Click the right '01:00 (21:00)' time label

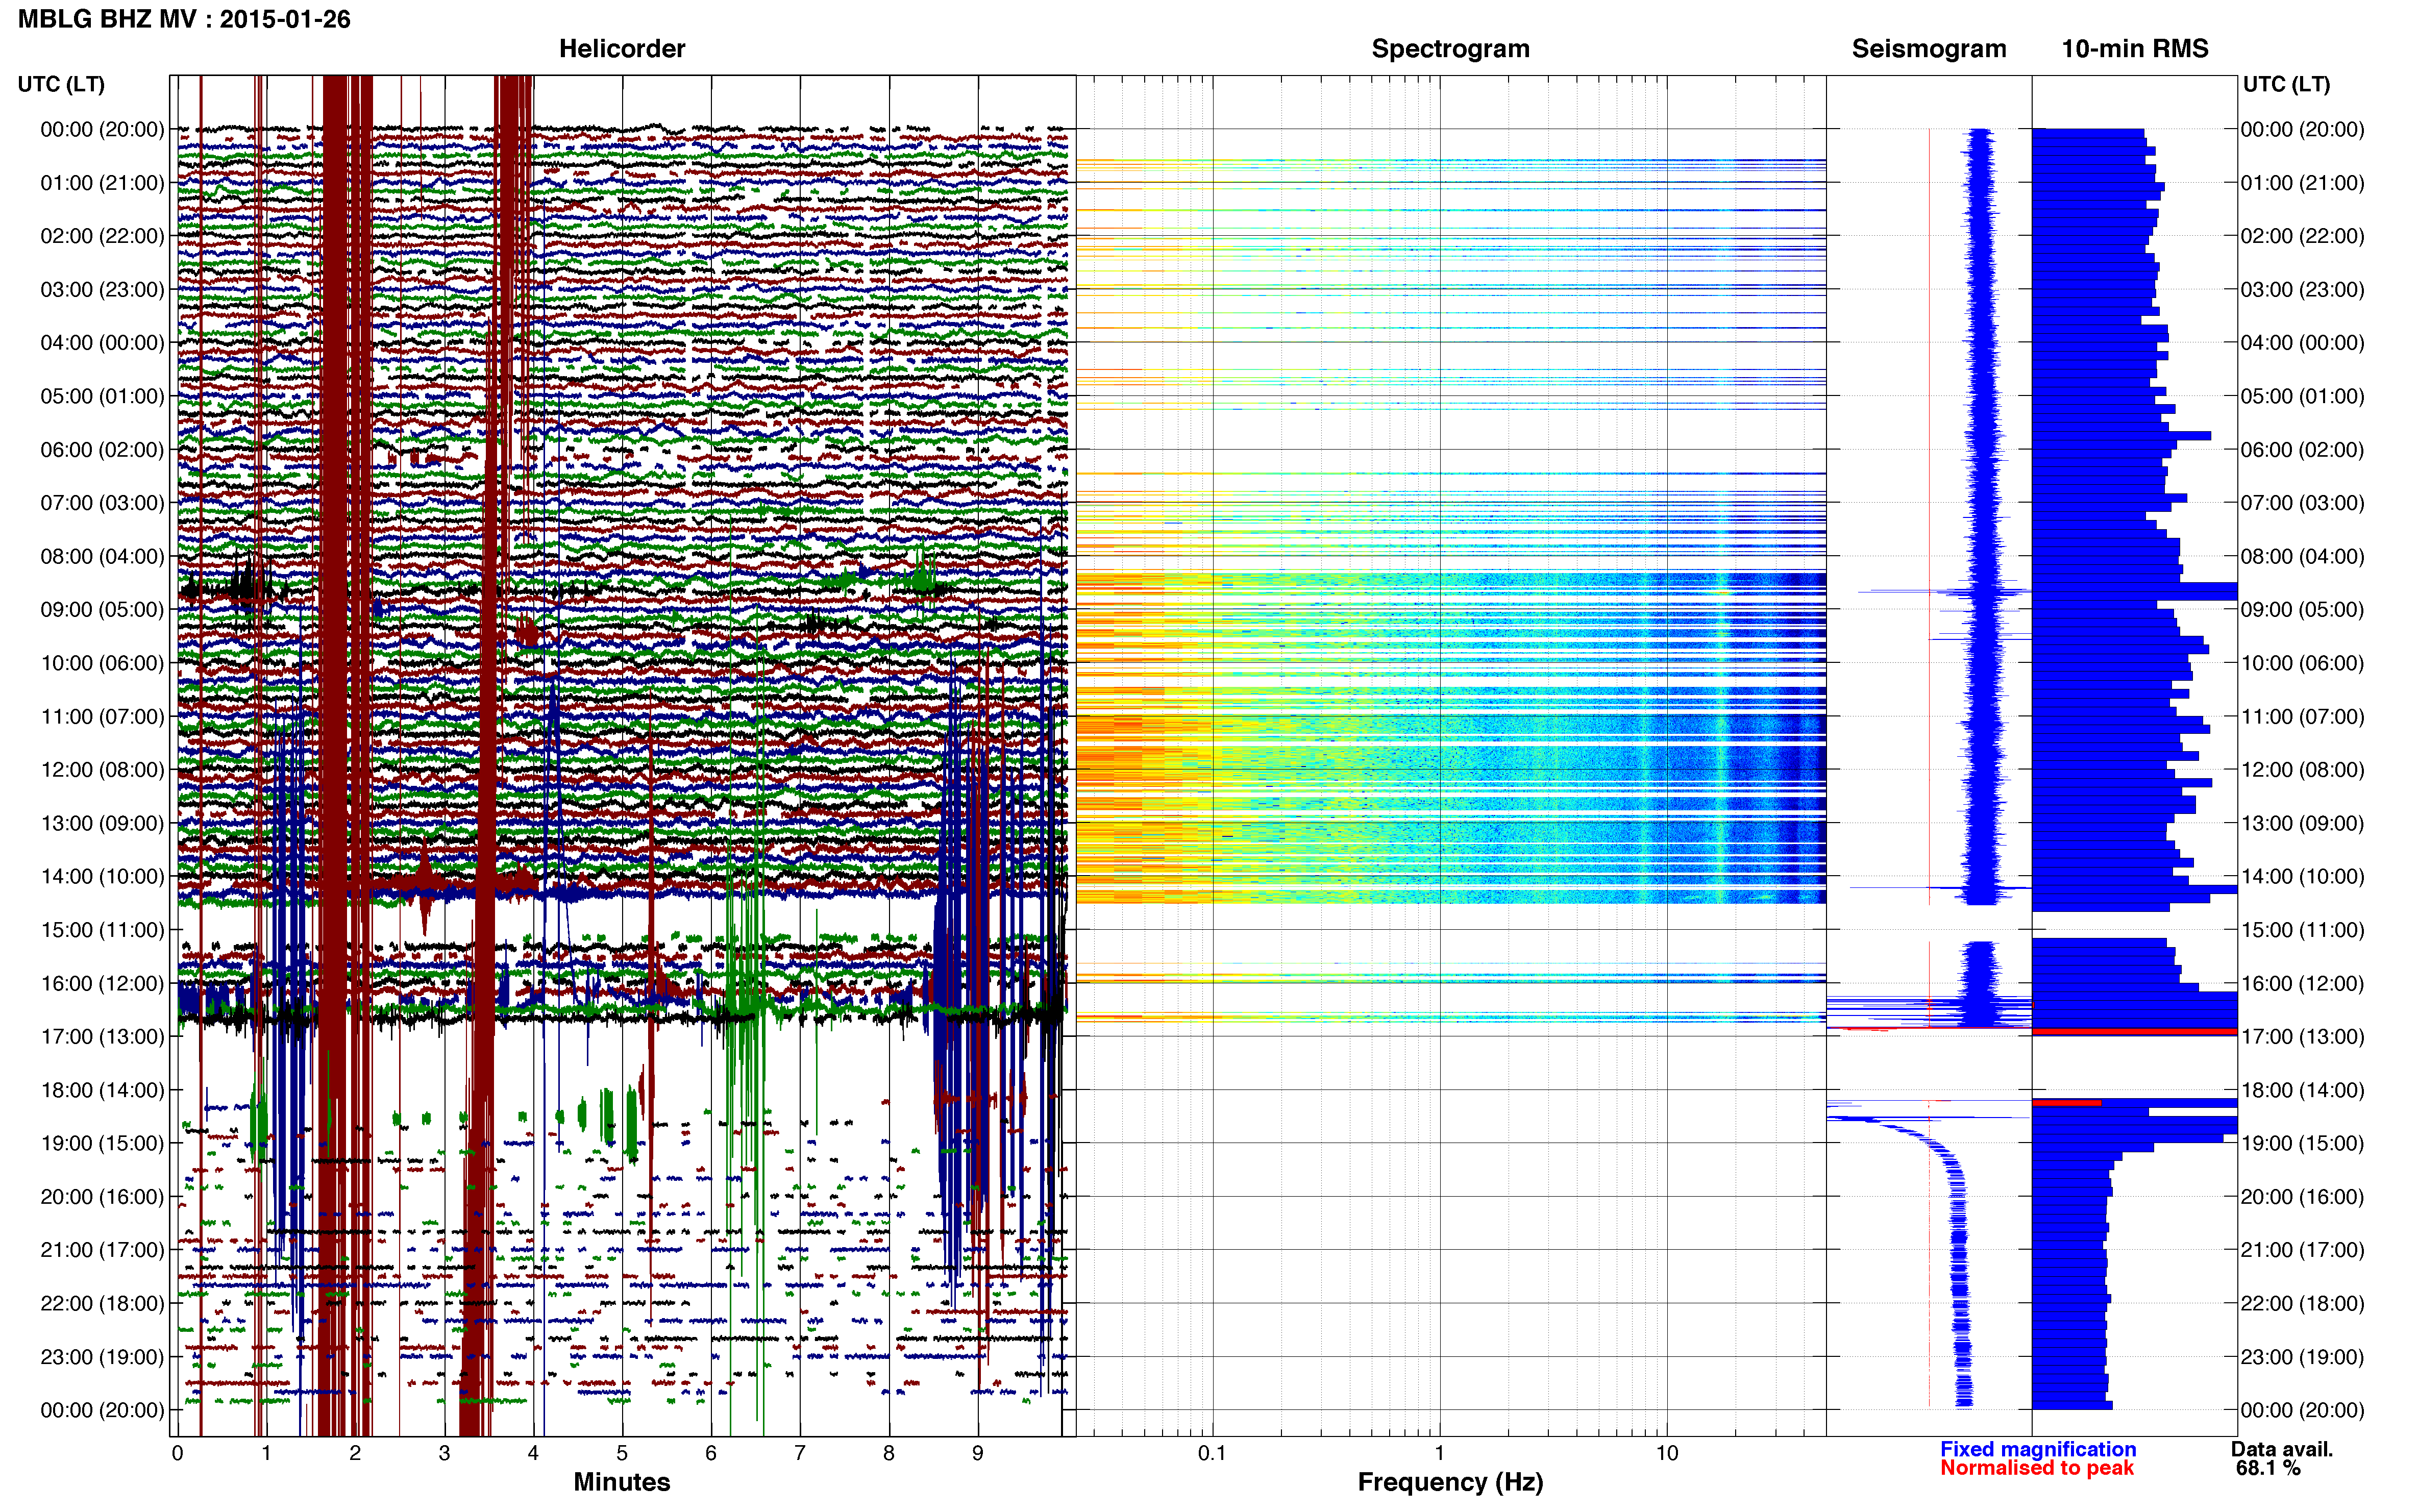point(2302,183)
